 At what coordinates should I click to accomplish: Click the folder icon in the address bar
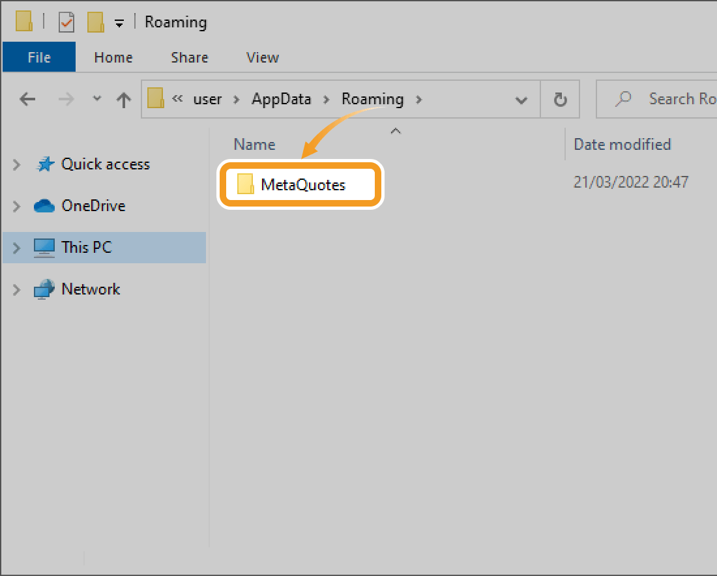pos(155,99)
